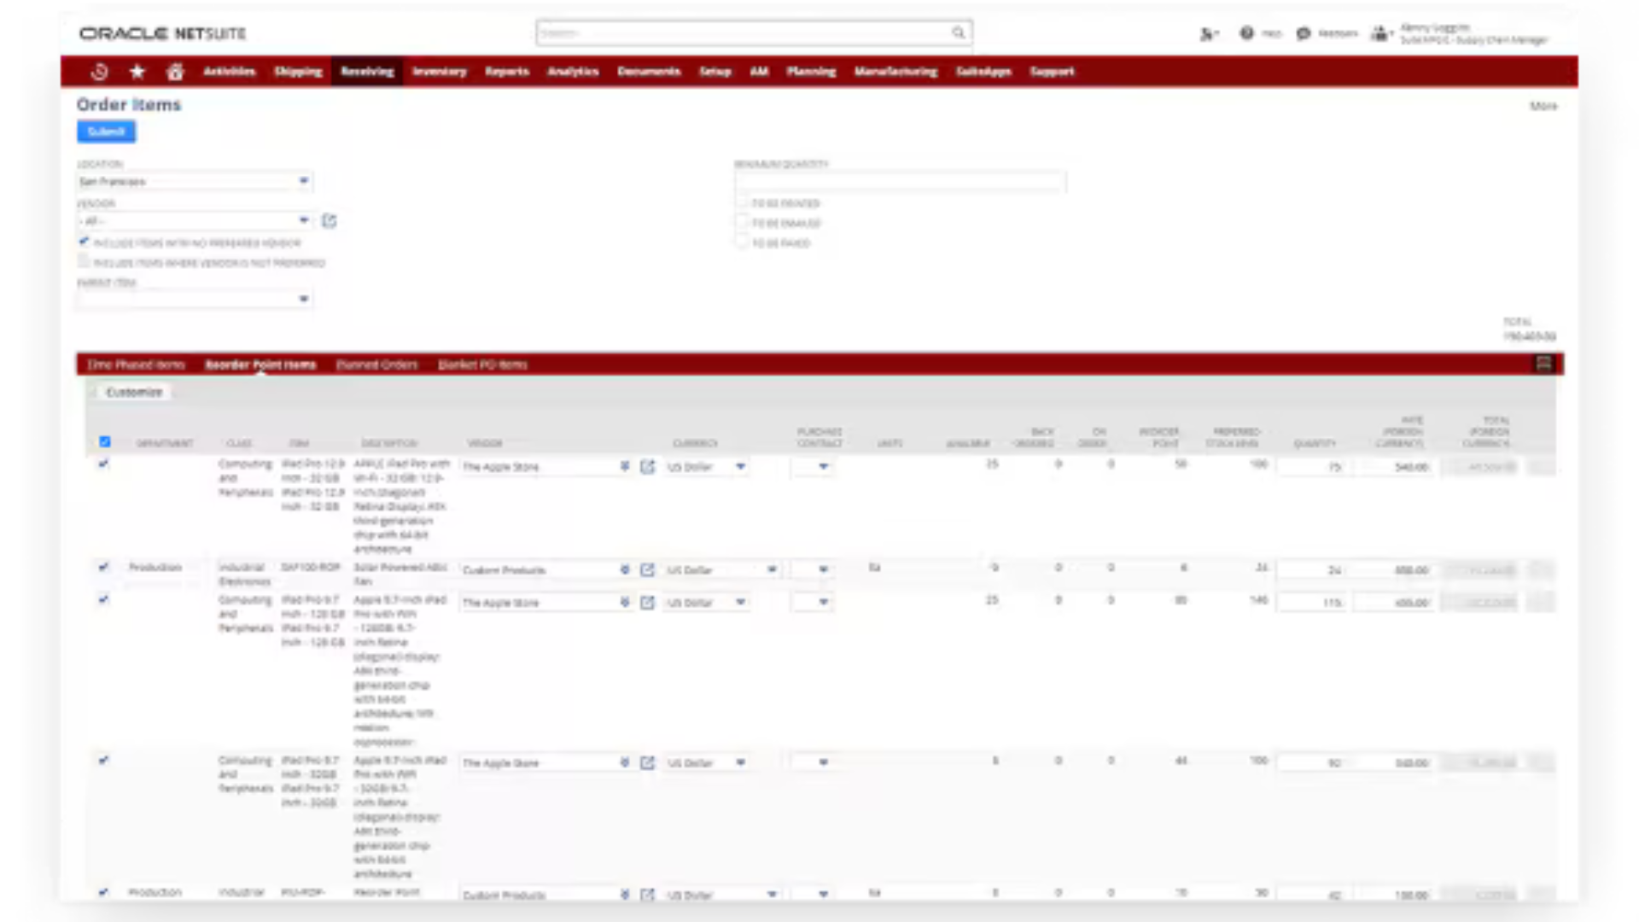Screen dimensions: 1639x922
Task: Uncheck the SAF100-ROP row checkbox
Action: (x=103, y=567)
